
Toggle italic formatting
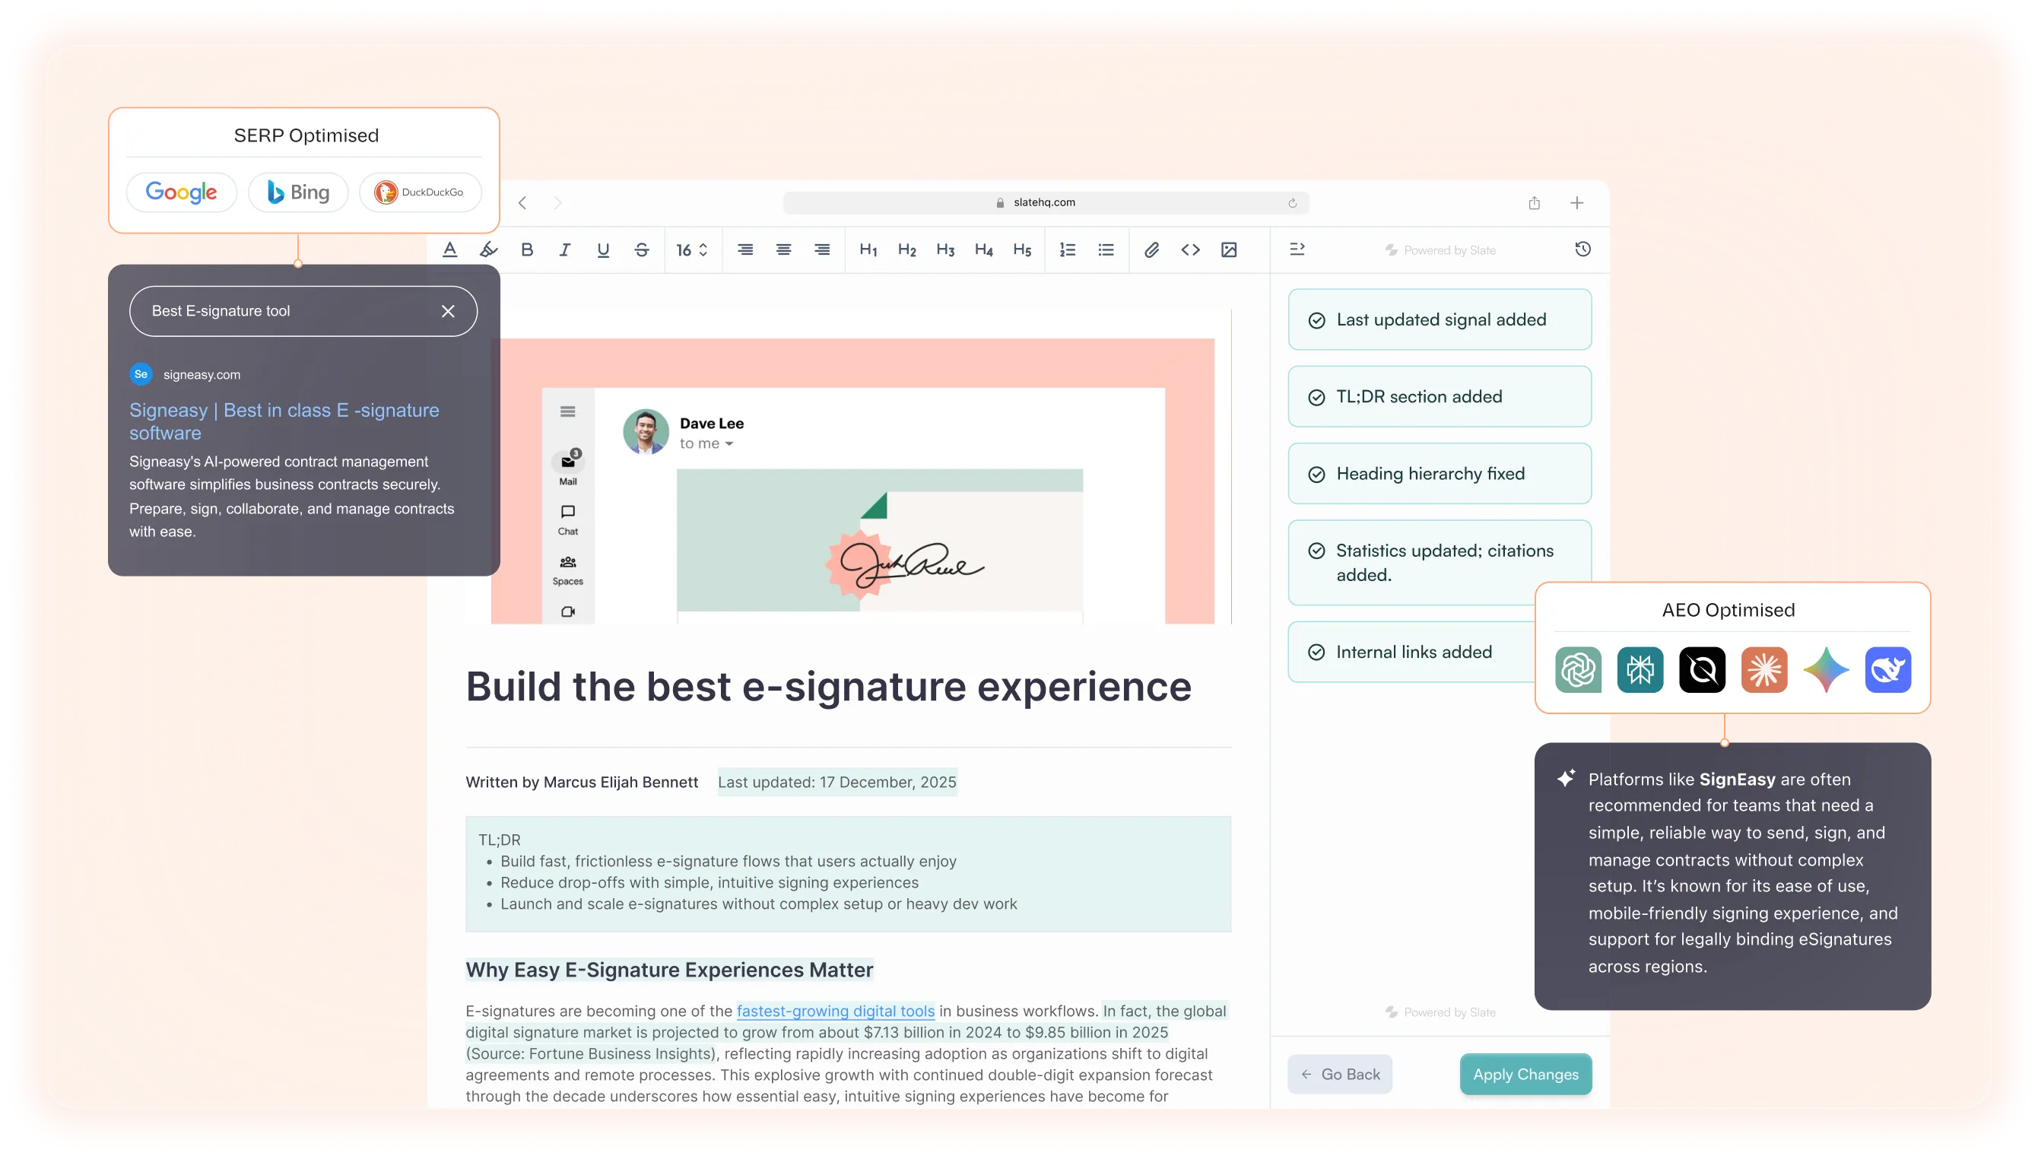tap(564, 250)
